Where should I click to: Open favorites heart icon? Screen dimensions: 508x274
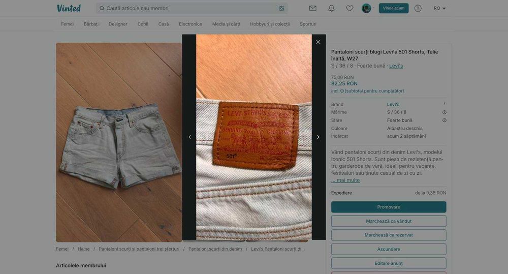coord(350,9)
